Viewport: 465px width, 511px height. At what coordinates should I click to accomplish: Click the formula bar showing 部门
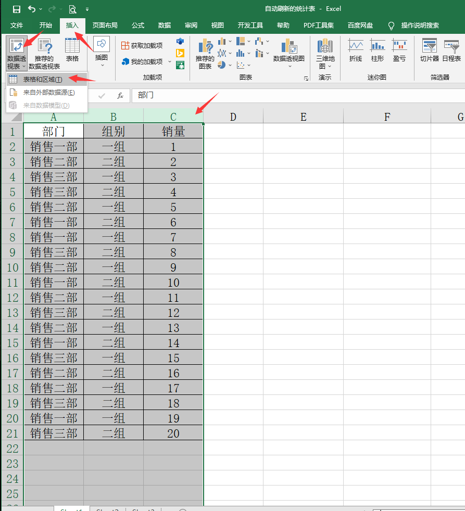pos(298,95)
